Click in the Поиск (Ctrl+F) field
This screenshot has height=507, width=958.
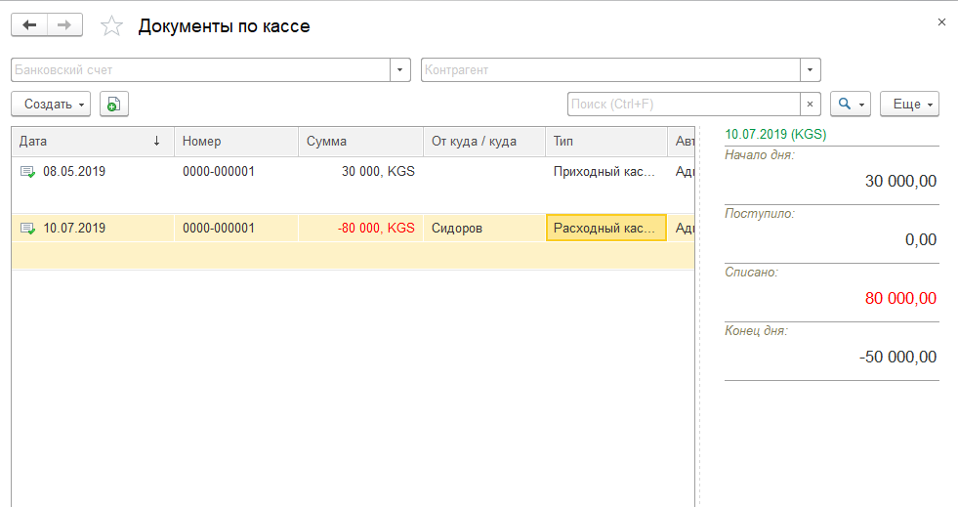(684, 104)
